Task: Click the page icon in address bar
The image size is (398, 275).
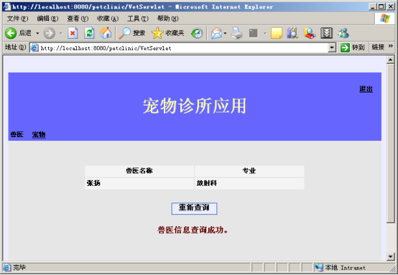Action: coord(34,47)
